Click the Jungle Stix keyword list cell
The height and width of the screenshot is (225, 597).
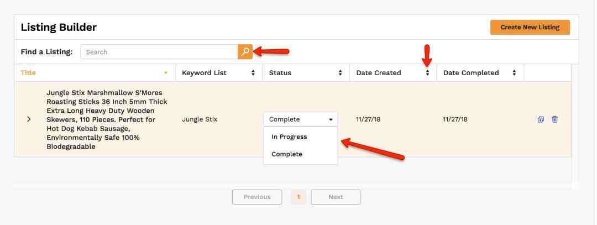(x=200, y=119)
